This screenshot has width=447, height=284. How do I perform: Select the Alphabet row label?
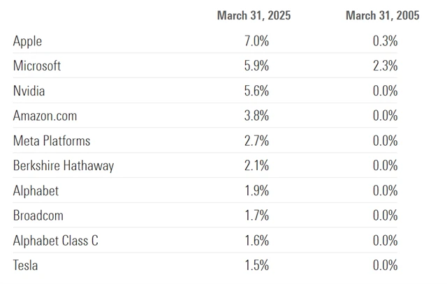(x=36, y=190)
